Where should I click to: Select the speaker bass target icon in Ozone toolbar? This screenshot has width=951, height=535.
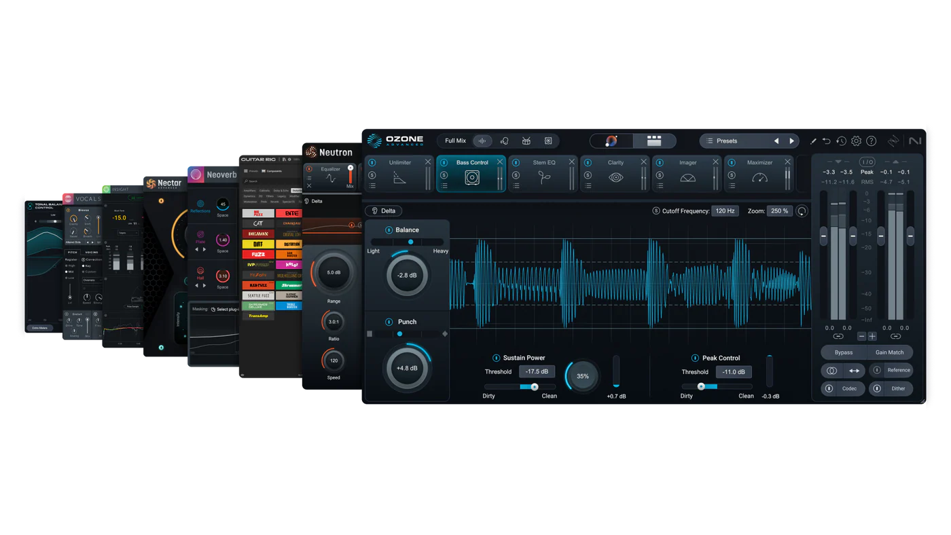point(548,141)
